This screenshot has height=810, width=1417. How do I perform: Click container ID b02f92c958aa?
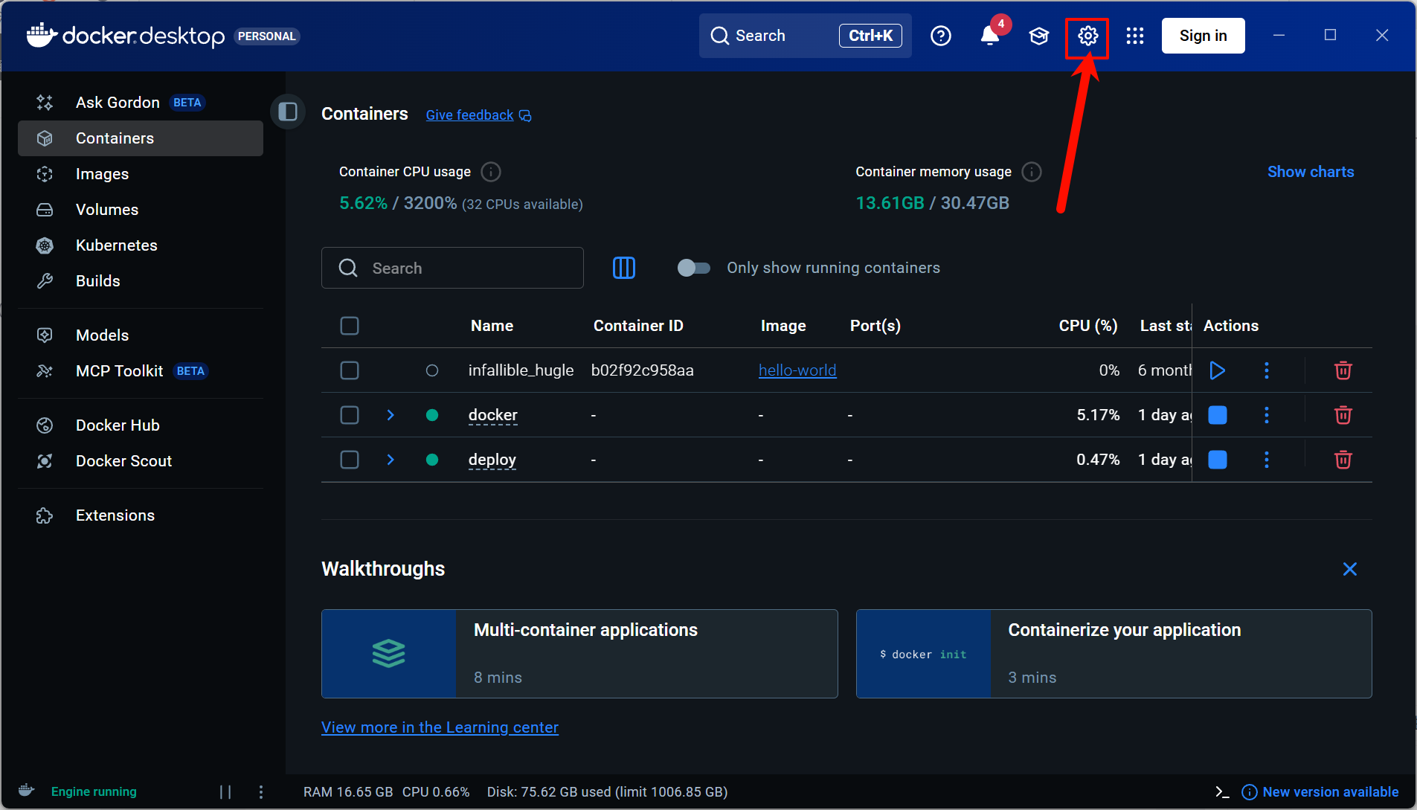(642, 370)
